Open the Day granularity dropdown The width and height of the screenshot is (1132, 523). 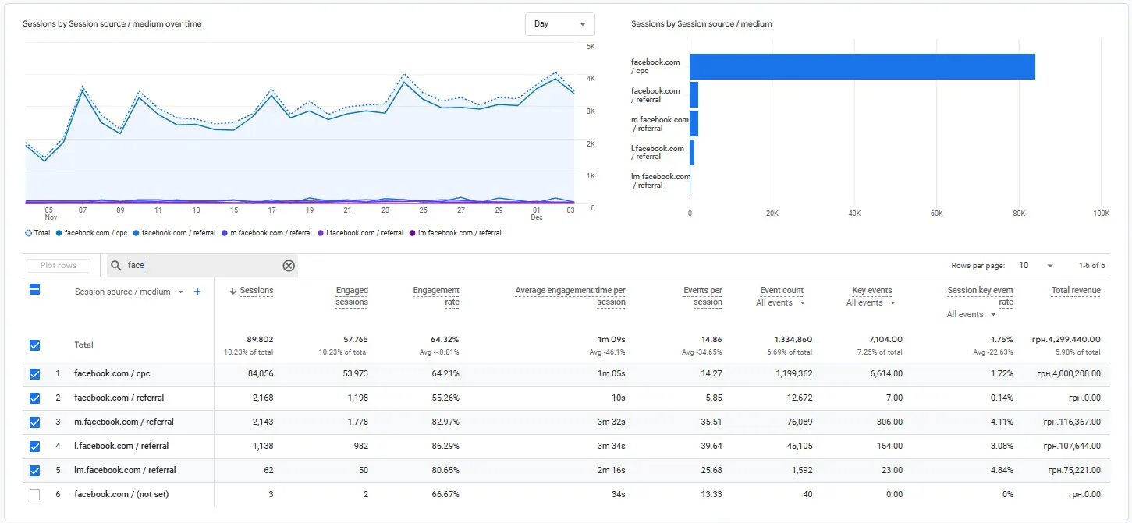pos(559,24)
